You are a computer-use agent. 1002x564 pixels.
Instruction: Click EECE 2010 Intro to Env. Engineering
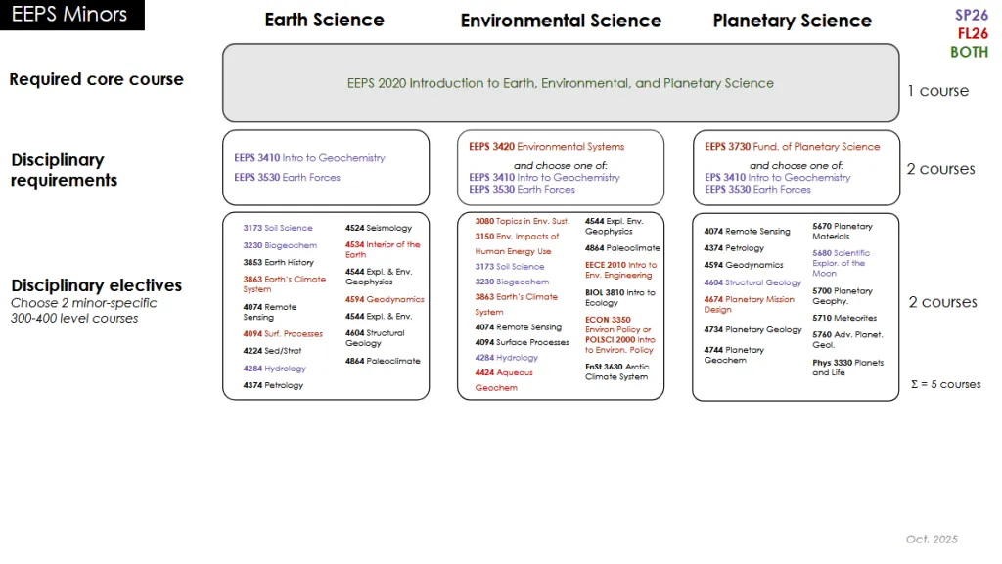pos(620,270)
